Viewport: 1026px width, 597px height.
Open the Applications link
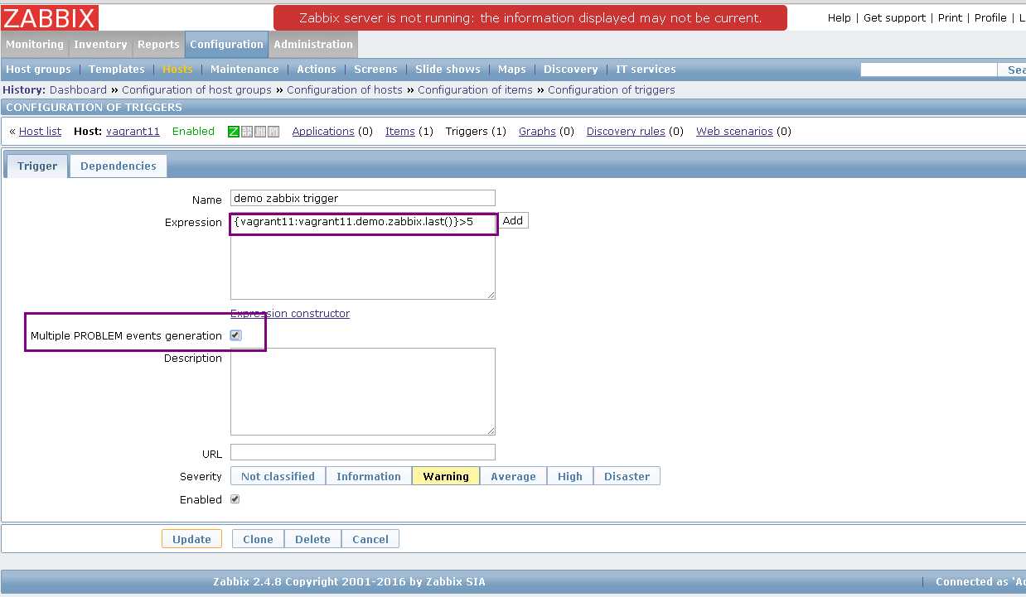point(323,132)
